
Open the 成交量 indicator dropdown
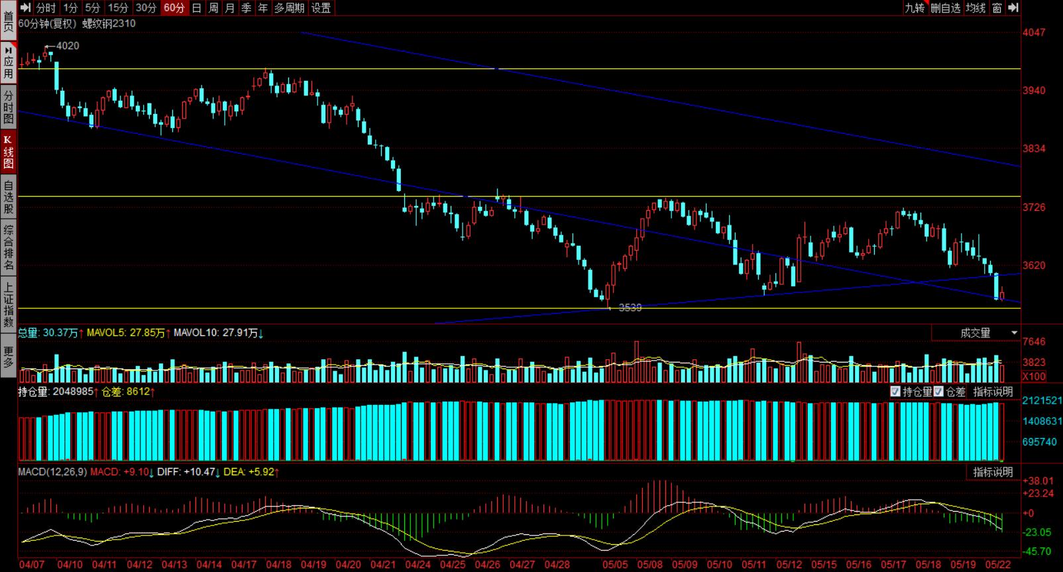tap(976, 333)
